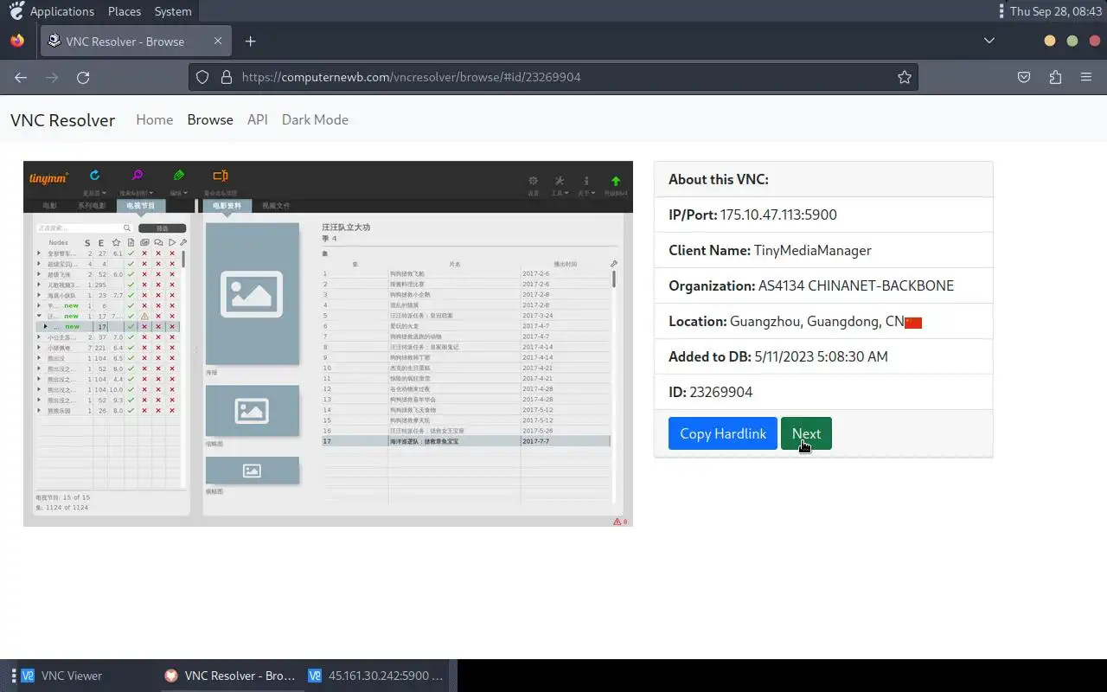The image size is (1107, 692).
Task: Bookmark this page with the star icon
Action: click(905, 77)
